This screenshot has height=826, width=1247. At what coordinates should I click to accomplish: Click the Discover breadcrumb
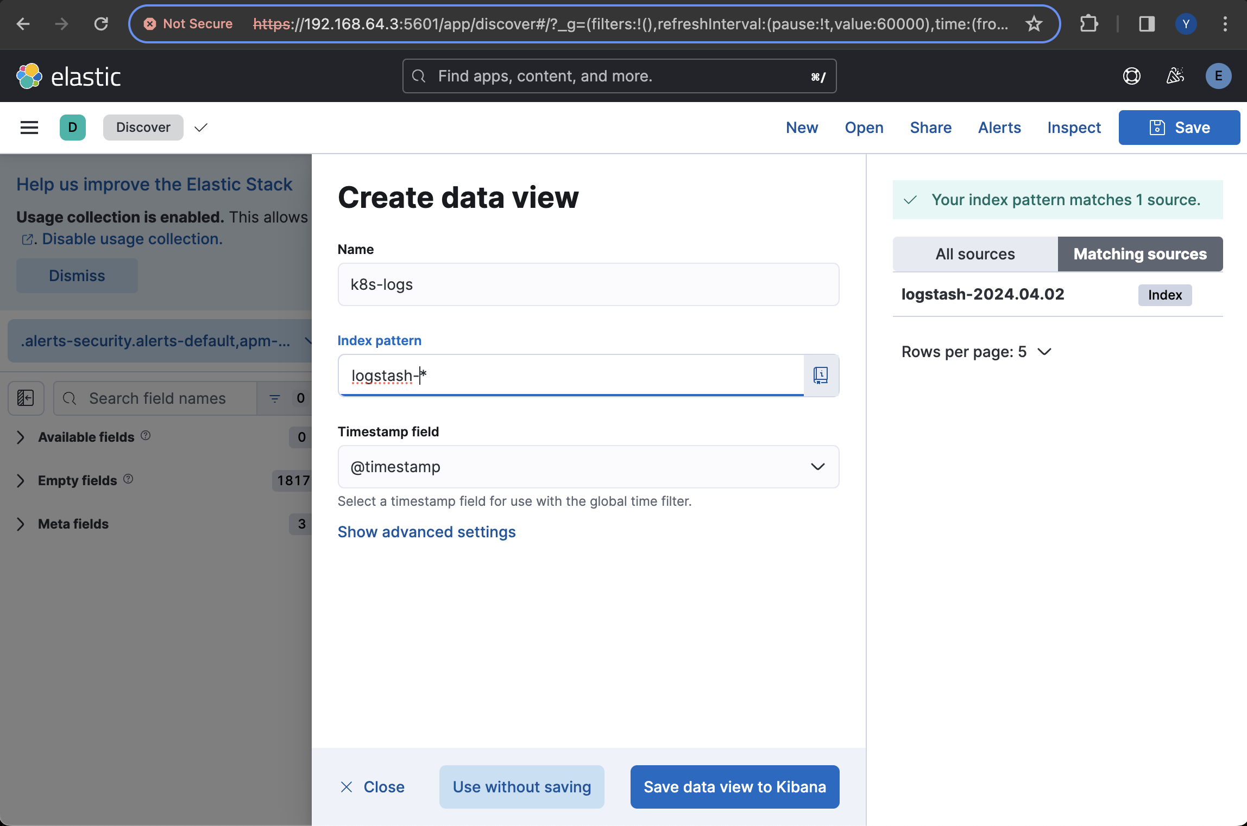pos(143,128)
